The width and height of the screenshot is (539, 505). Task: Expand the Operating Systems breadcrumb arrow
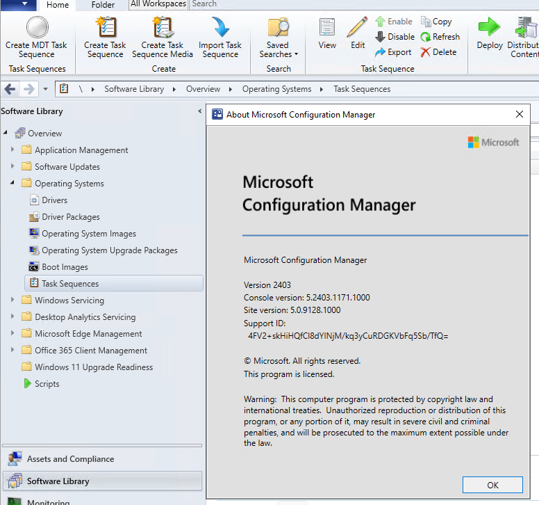click(322, 89)
